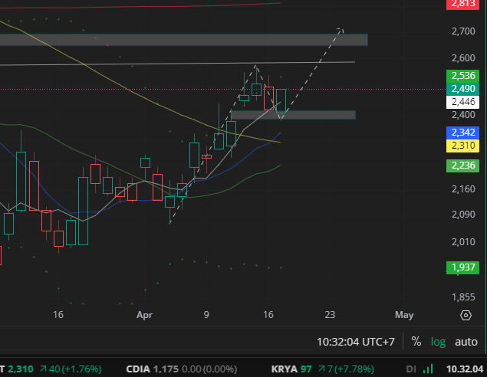Click the 2,310 ticker price in bottom bar

(21, 369)
